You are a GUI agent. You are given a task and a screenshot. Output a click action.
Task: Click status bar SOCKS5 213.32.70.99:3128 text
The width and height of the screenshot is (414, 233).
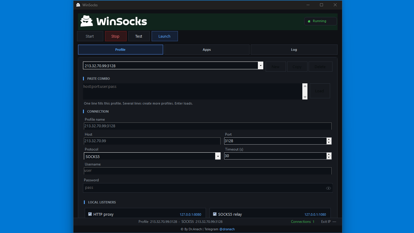click(x=202, y=222)
